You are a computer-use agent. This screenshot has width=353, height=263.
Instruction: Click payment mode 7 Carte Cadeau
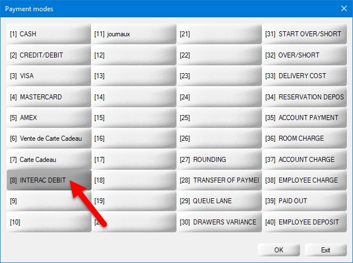pos(49,160)
